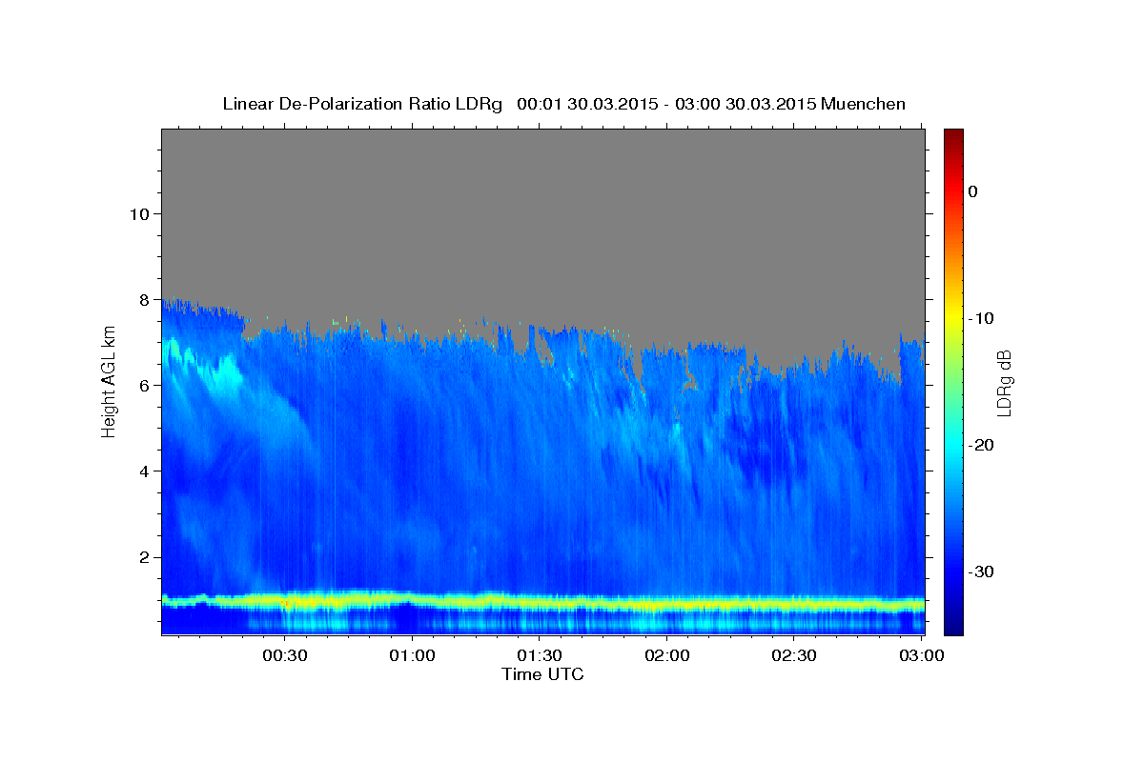The image size is (1144, 762).
Task: Click the colorbar "-20" value label
Action: point(982,445)
